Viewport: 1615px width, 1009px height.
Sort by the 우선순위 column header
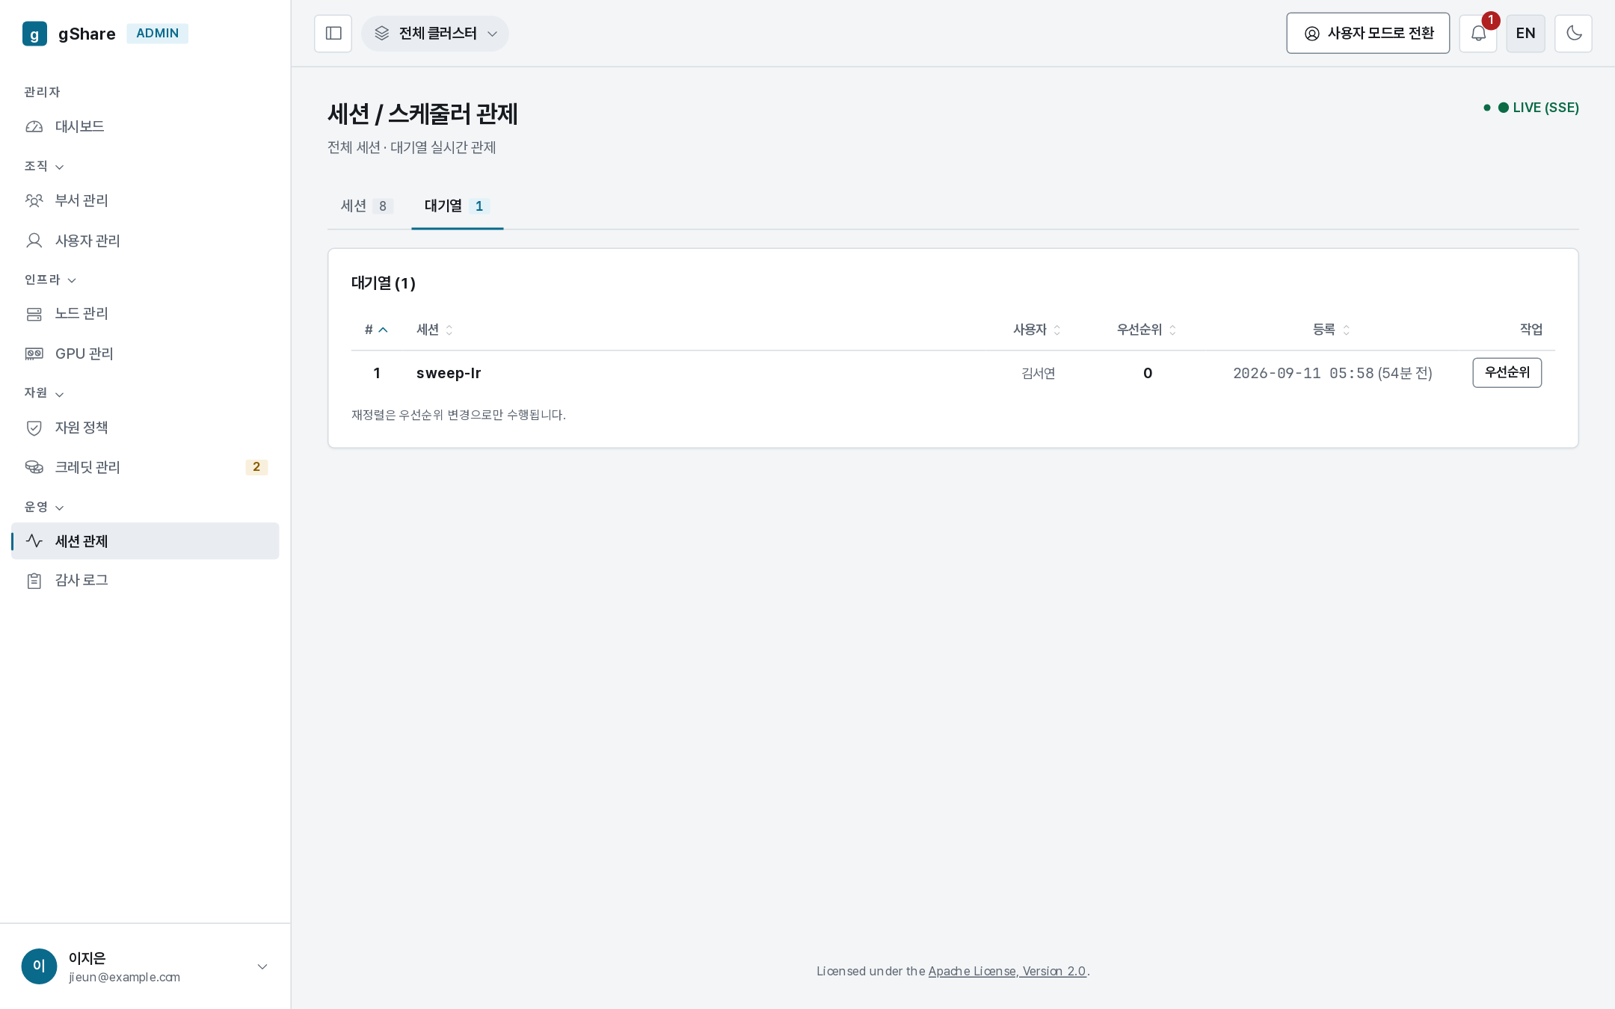tap(1147, 330)
